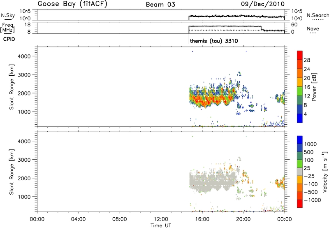Click the 'Goose Bay (fitACF)' title text

point(72,4)
